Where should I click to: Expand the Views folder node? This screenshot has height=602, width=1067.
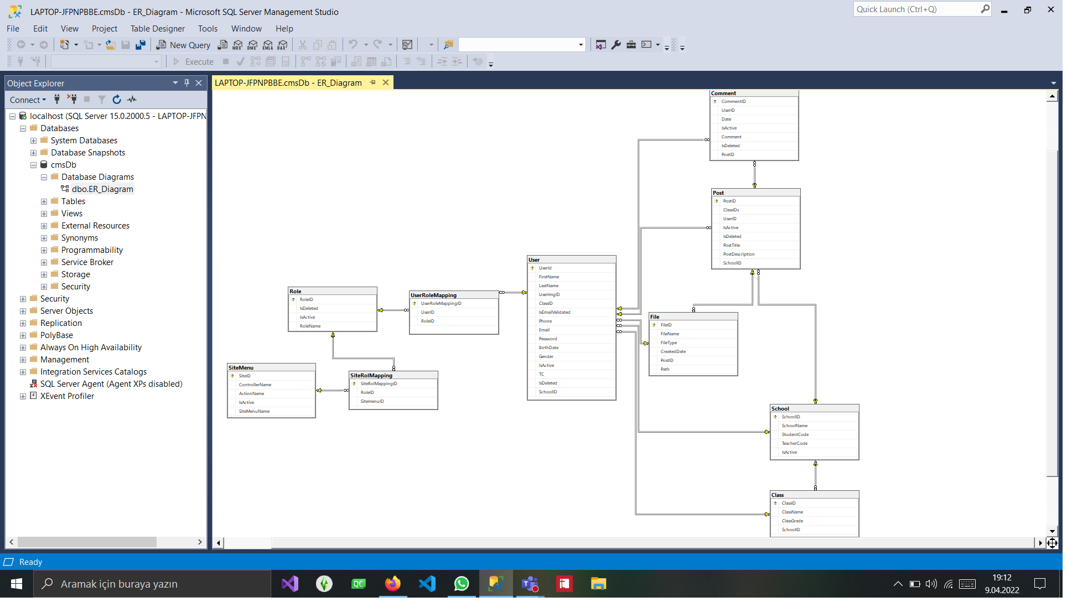point(44,214)
